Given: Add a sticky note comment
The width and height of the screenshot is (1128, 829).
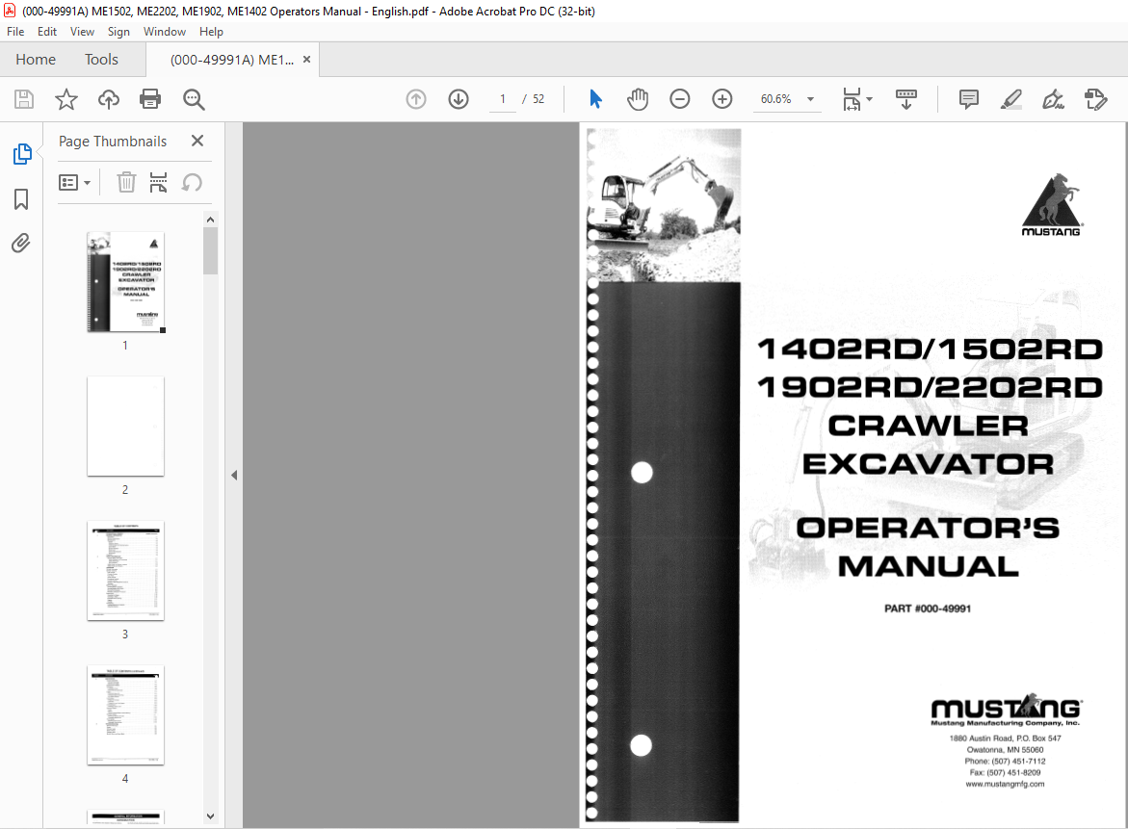Looking at the screenshot, I should (x=969, y=99).
